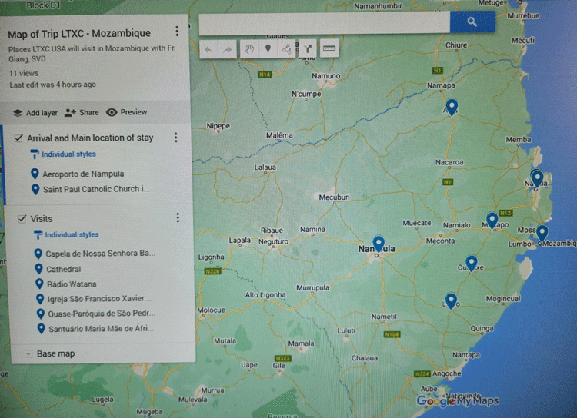
Task: Open the Visits layer three-dot menu
Action: (178, 218)
